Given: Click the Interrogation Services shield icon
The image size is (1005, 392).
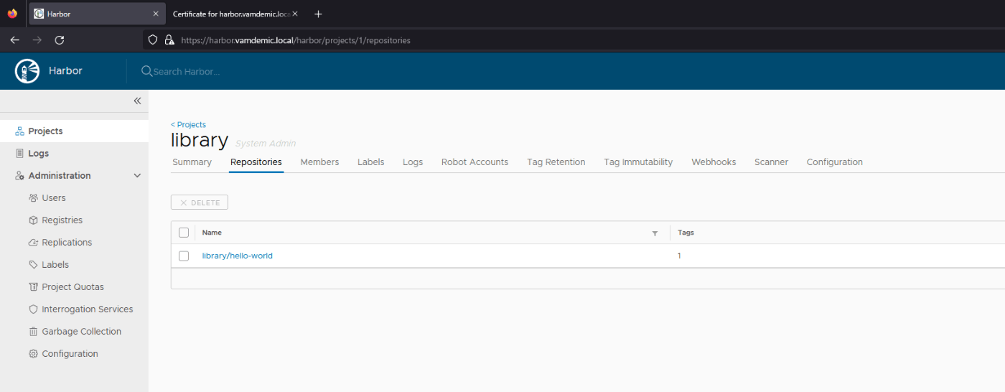Looking at the screenshot, I should click(x=33, y=309).
